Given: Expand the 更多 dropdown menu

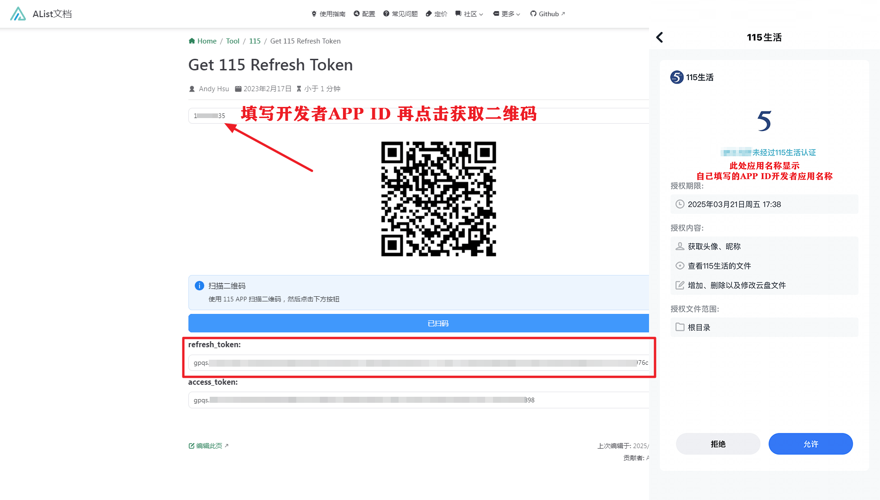Looking at the screenshot, I should coord(507,14).
